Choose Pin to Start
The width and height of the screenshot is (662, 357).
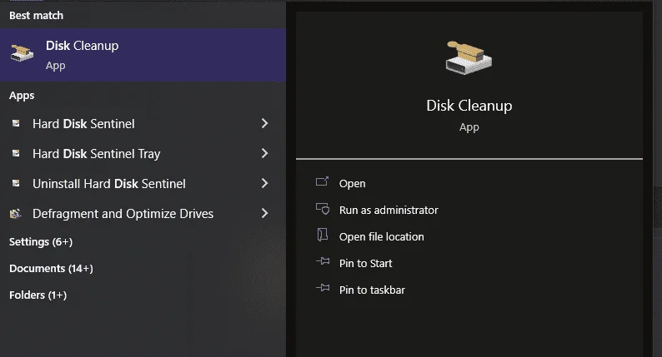click(x=366, y=263)
